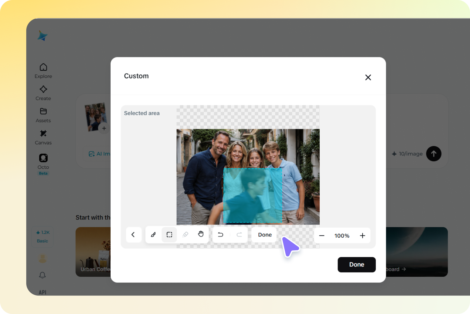Image resolution: width=470 pixels, height=314 pixels.
Task: Select the eraser tool
Action: 185,235
